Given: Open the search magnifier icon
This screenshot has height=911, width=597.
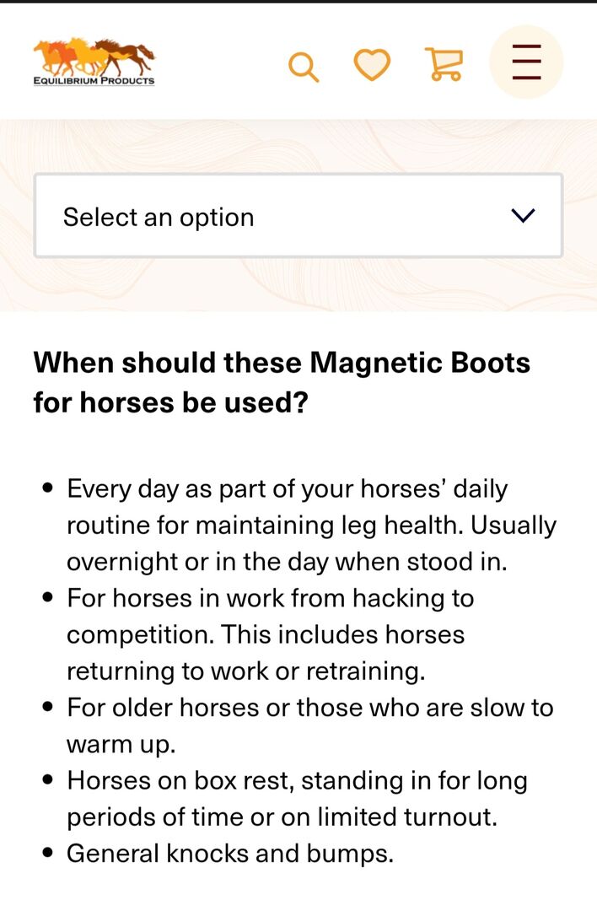Looking at the screenshot, I should point(304,67).
